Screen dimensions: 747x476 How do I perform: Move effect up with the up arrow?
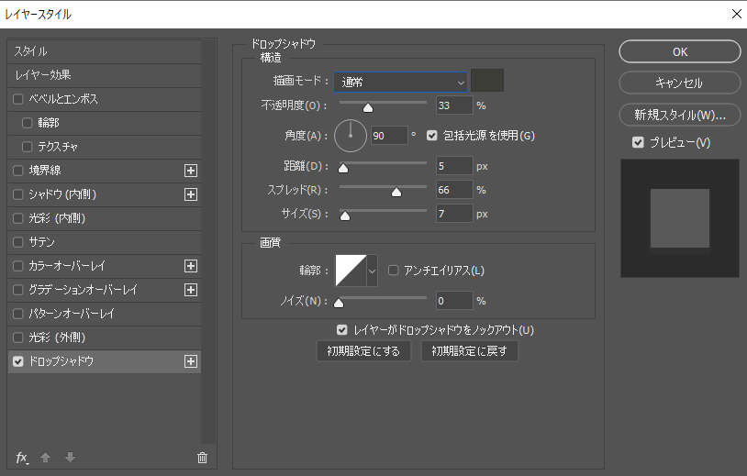point(45,458)
